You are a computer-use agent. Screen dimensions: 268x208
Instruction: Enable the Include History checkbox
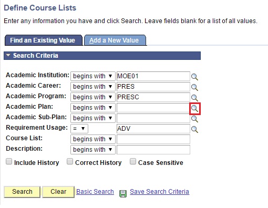click(x=9, y=161)
